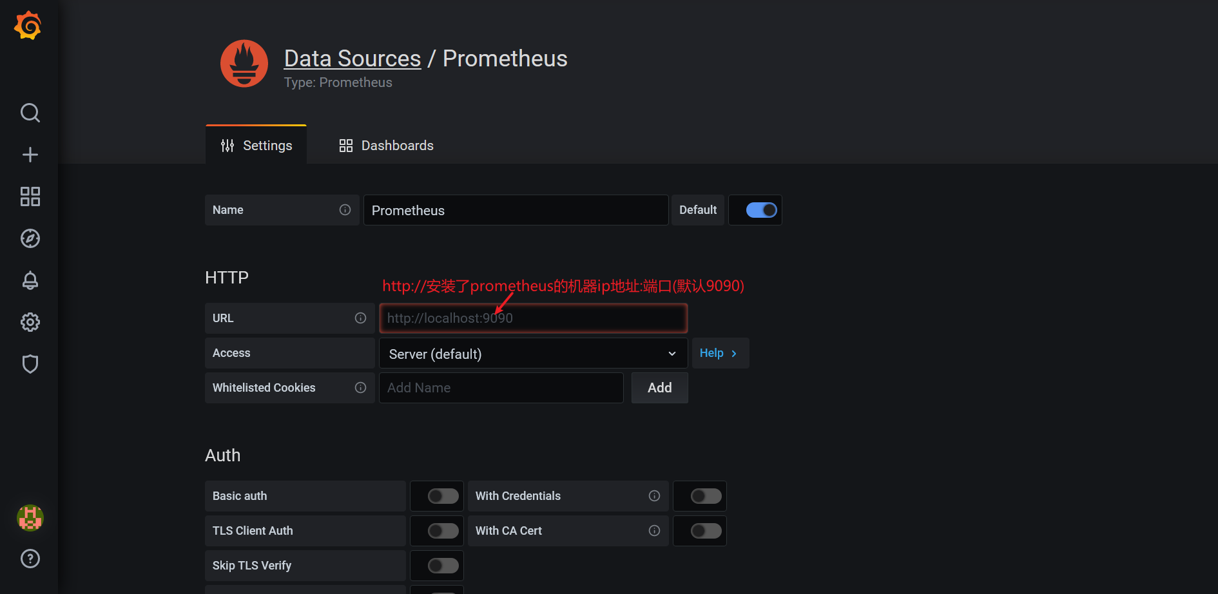Enable the Basic auth toggle
1218x594 pixels.
(x=436, y=495)
